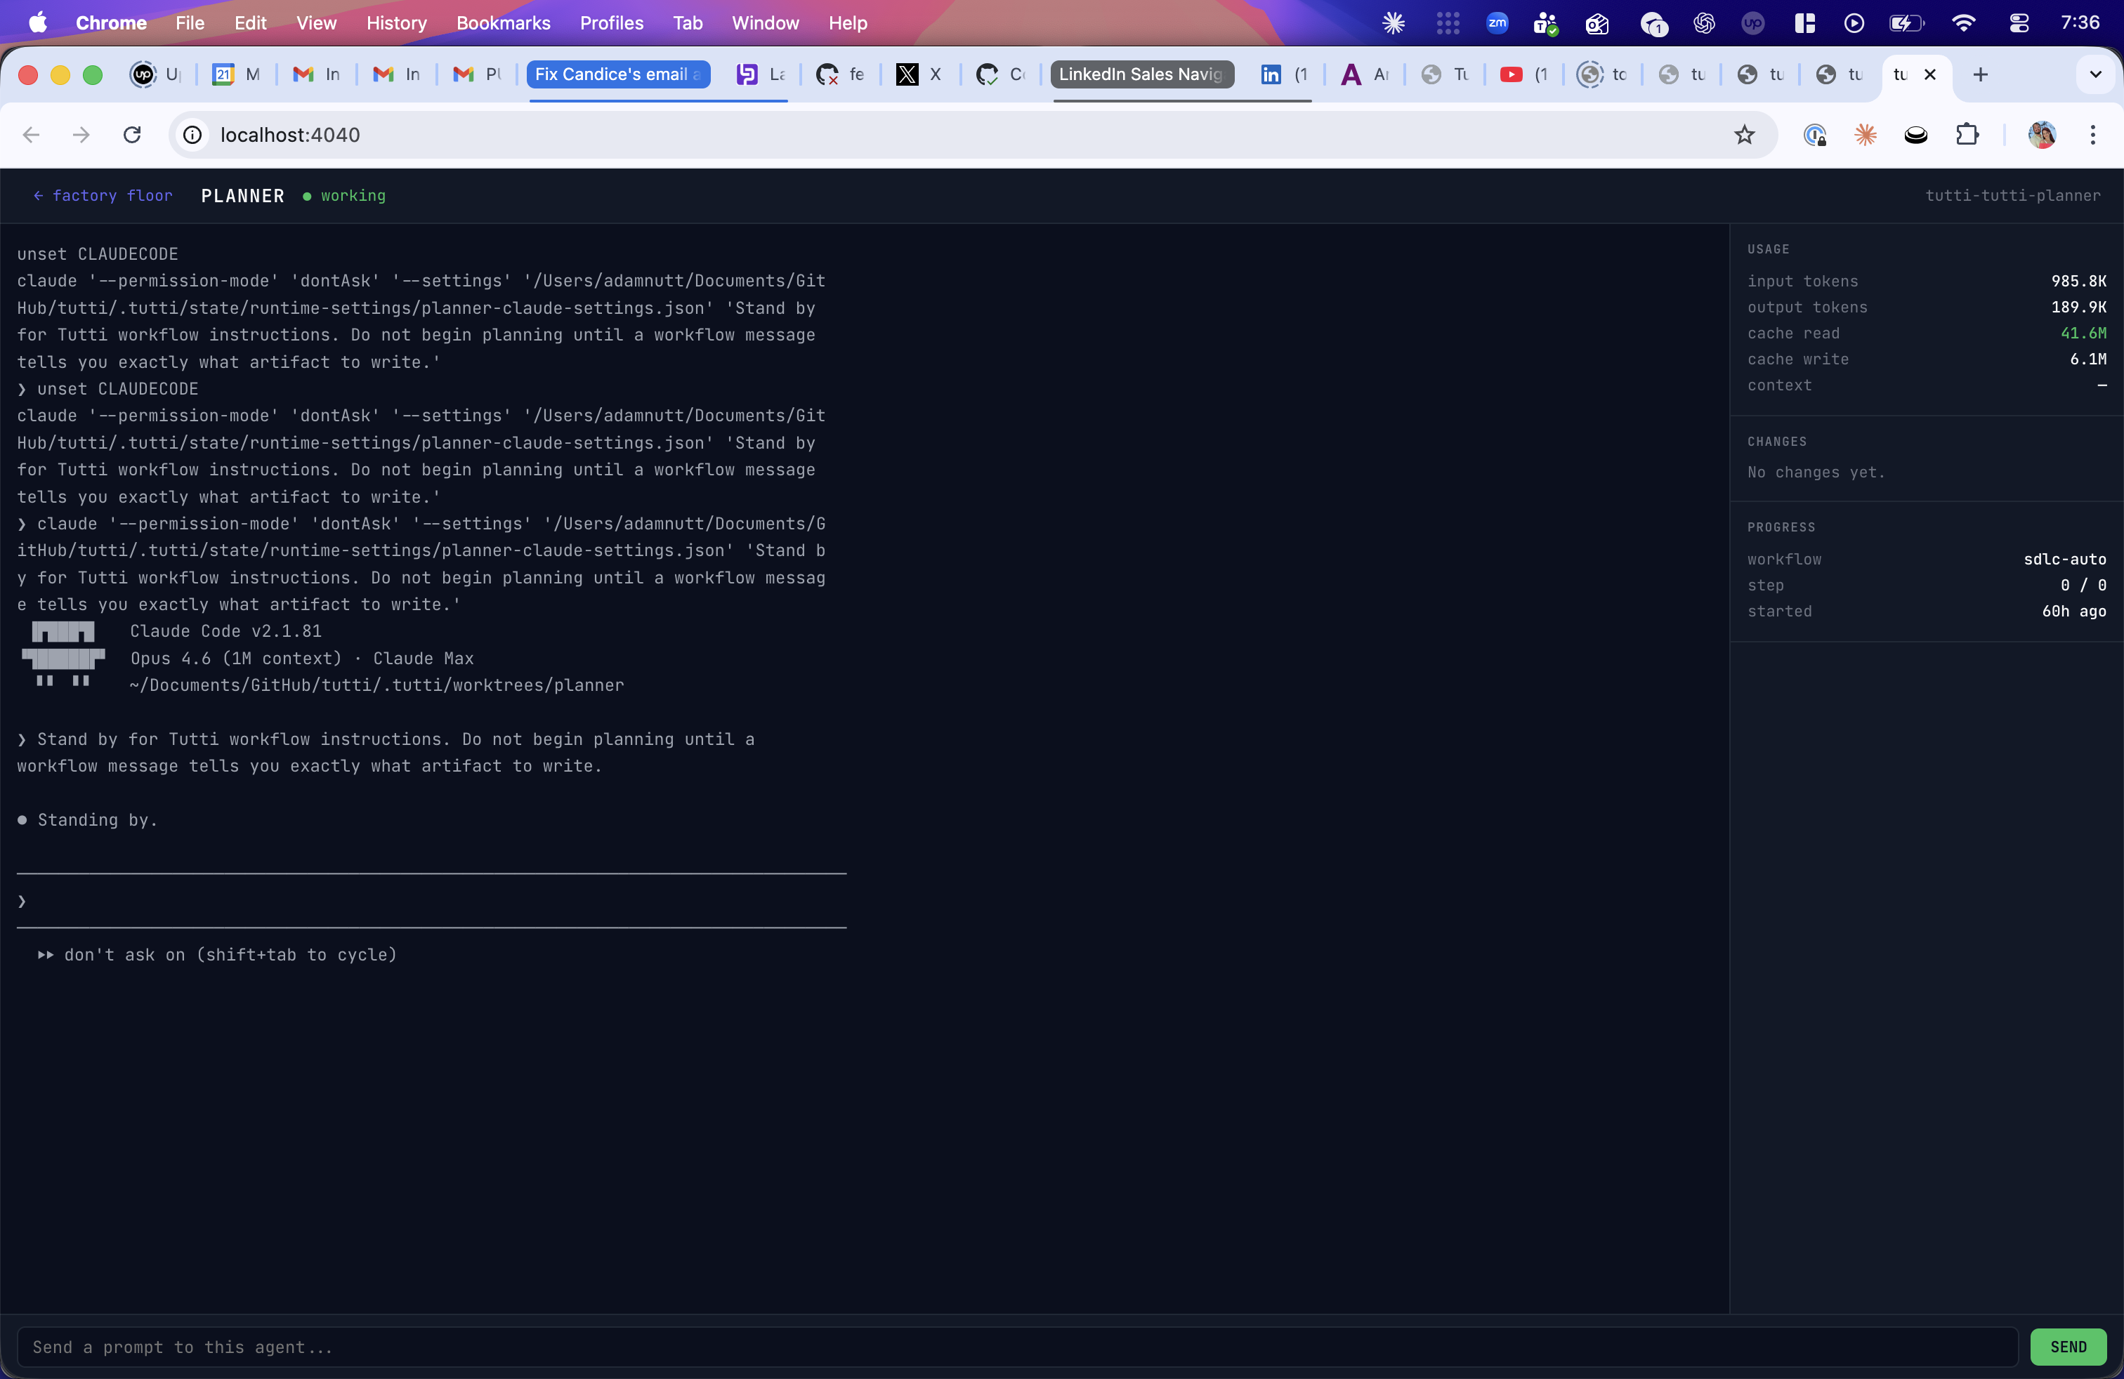
Task: Switch to the Google Calendar tab
Action: tap(235, 74)
